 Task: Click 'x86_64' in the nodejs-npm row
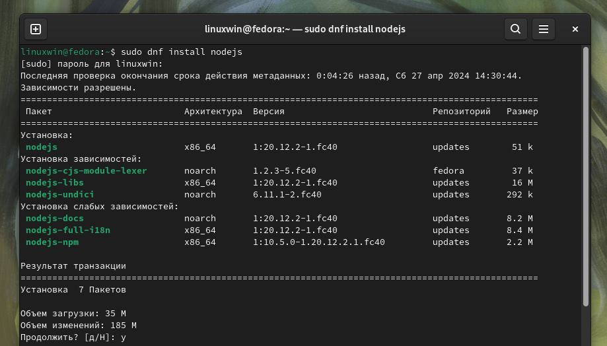tap(200, 242)
